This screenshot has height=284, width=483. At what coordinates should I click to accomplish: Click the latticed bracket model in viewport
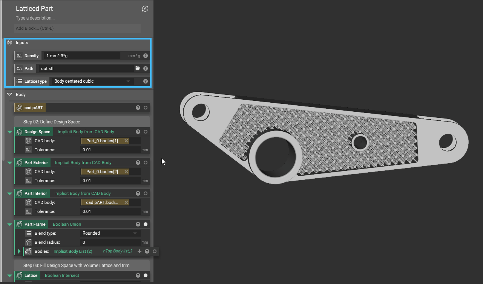[324, 138]
